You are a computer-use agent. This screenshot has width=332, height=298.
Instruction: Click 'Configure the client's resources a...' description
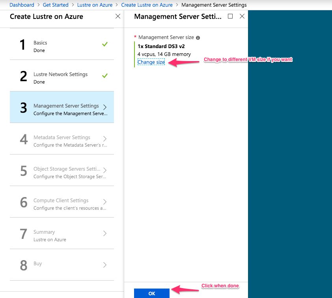pos(70,208)
